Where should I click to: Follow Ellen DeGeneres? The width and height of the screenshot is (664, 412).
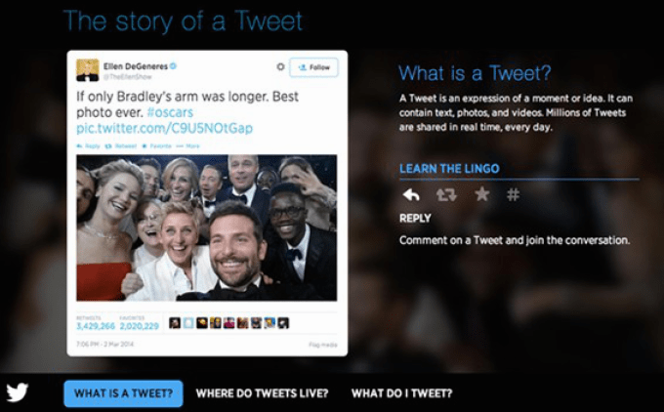[x=313, y=67]
